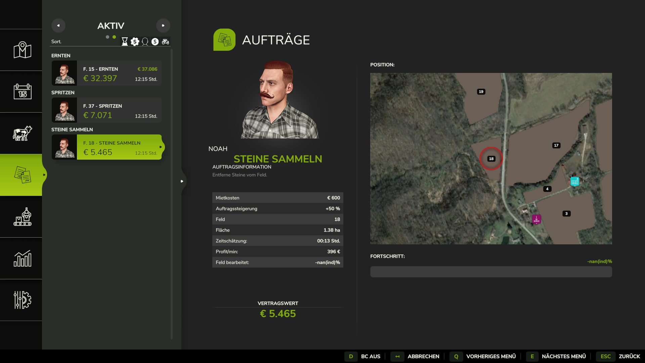Open the calendar menu icon
This screenshot has height=363, width=645.
coord(22,91)
